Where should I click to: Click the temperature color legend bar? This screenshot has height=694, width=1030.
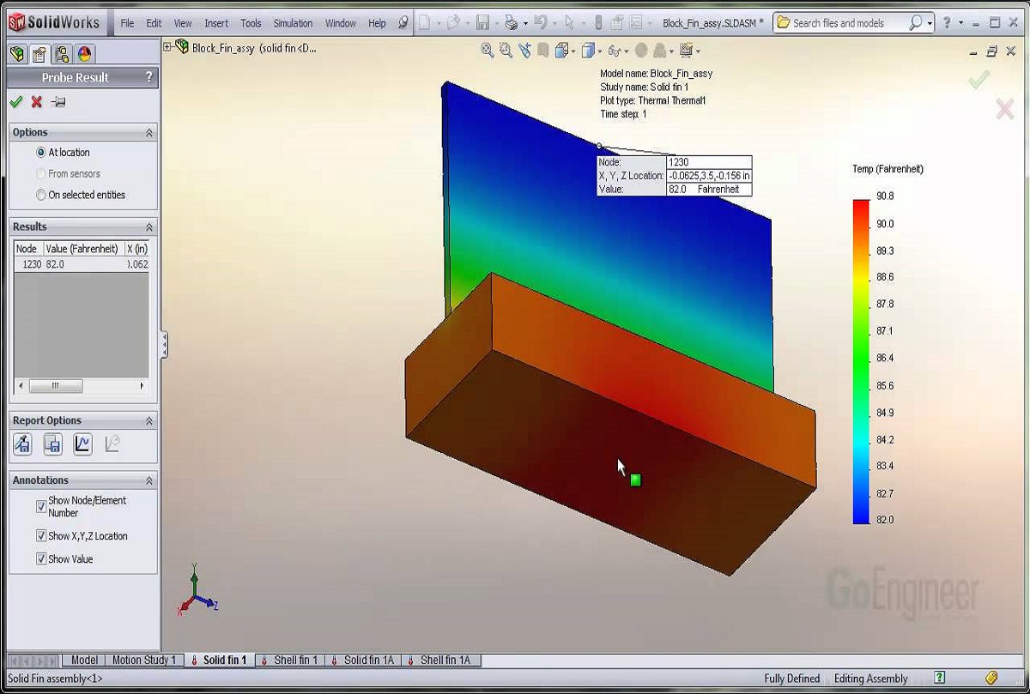[861, 361]
